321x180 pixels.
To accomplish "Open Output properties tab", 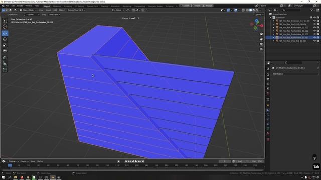I will [268, 79].
